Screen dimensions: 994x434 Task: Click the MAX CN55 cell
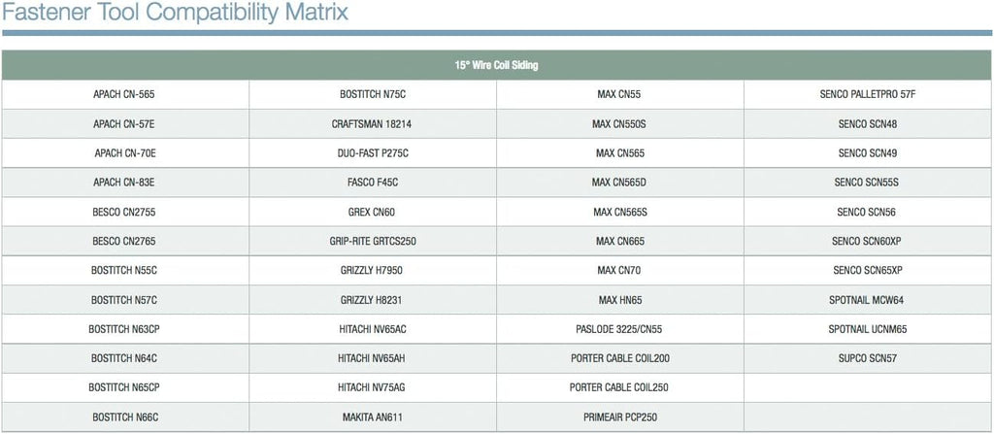(619, 94)
